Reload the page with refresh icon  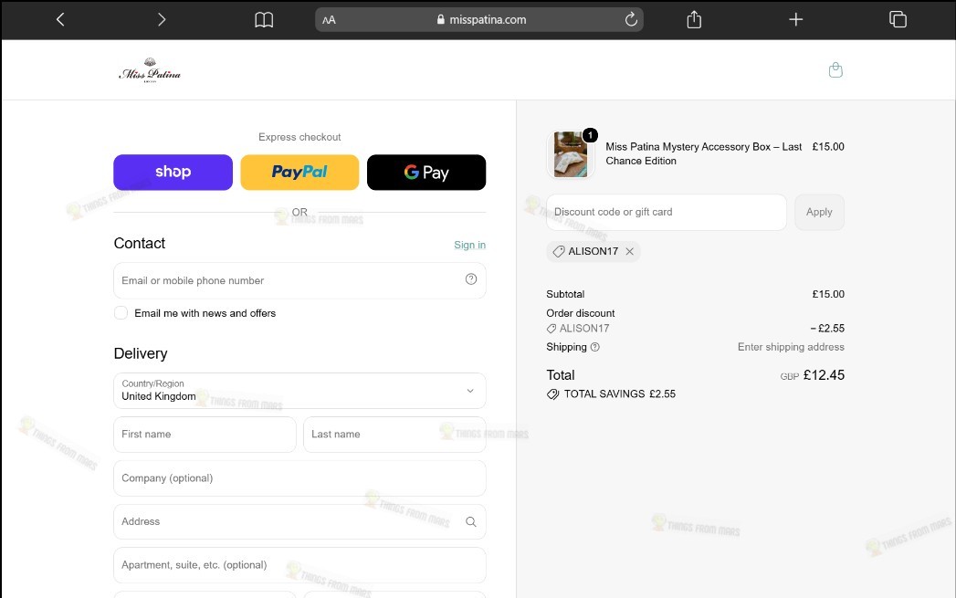click(x=631, y=19)
